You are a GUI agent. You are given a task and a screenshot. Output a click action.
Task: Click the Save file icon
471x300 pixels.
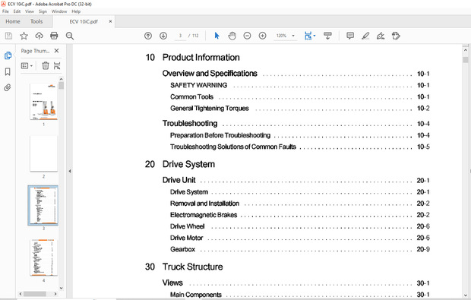point(8,36)
